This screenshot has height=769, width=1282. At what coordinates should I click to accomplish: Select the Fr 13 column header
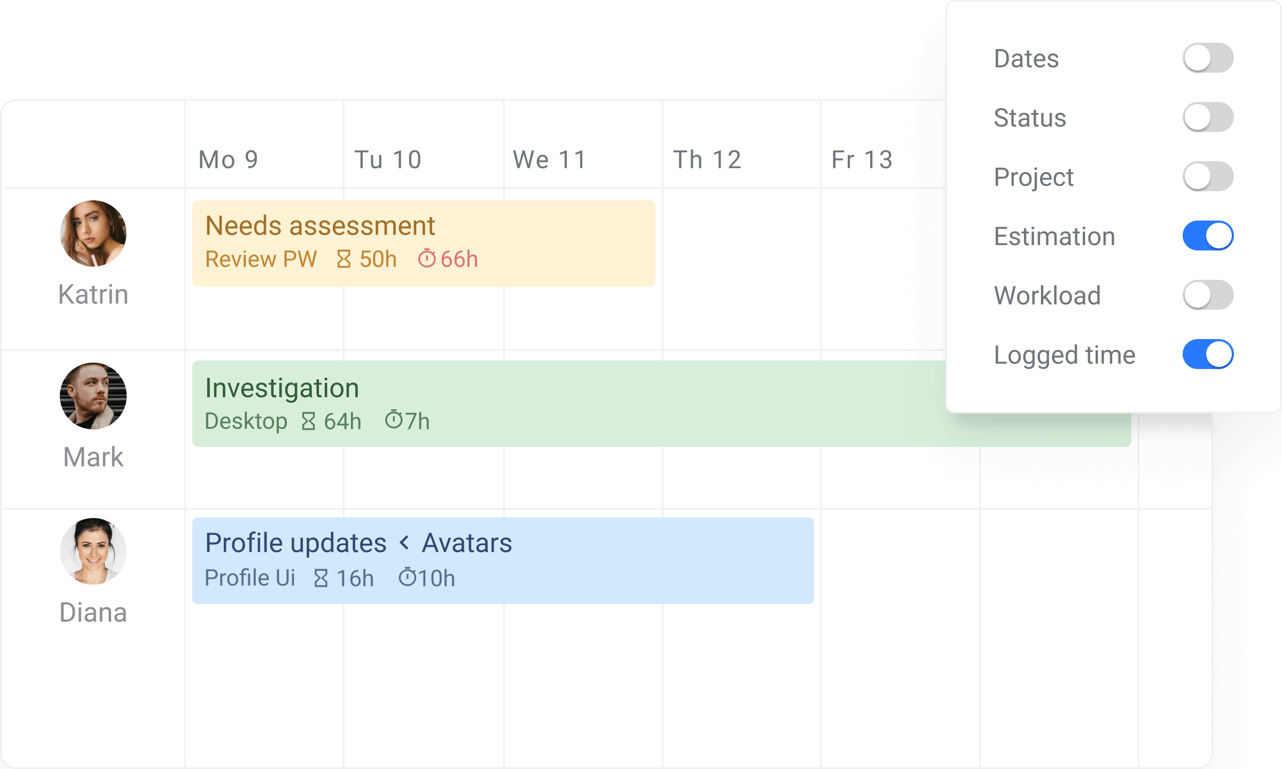click(x=862, y=159)
